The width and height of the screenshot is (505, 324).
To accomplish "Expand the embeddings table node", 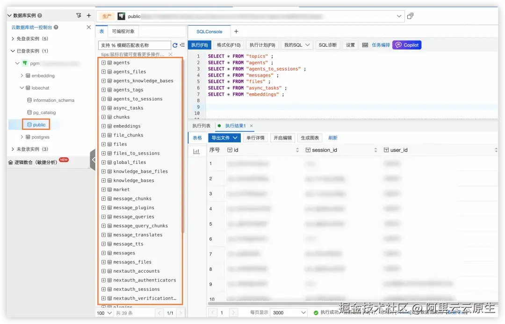I will point(103,126).
